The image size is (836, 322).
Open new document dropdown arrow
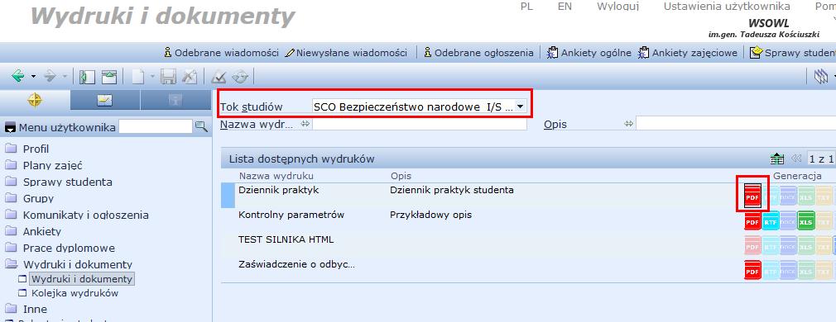click(x=152, y=77)
